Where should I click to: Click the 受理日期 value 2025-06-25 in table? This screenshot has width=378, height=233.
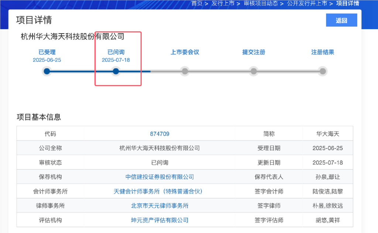[x=328, y=148]
